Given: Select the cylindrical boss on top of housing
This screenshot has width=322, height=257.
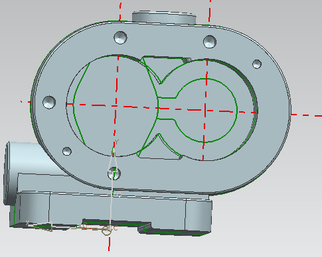Looking at the screenshot, I should coord(164,17).
